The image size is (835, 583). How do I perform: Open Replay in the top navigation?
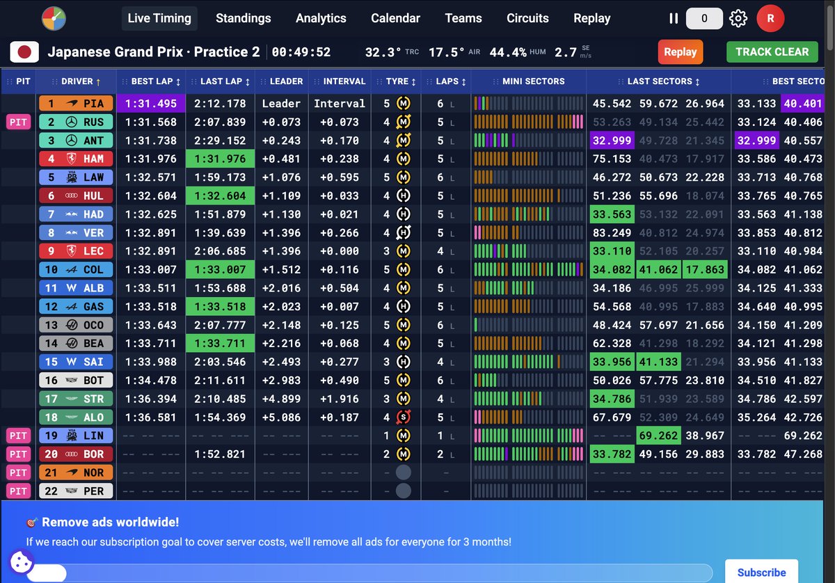click(592, 19)
